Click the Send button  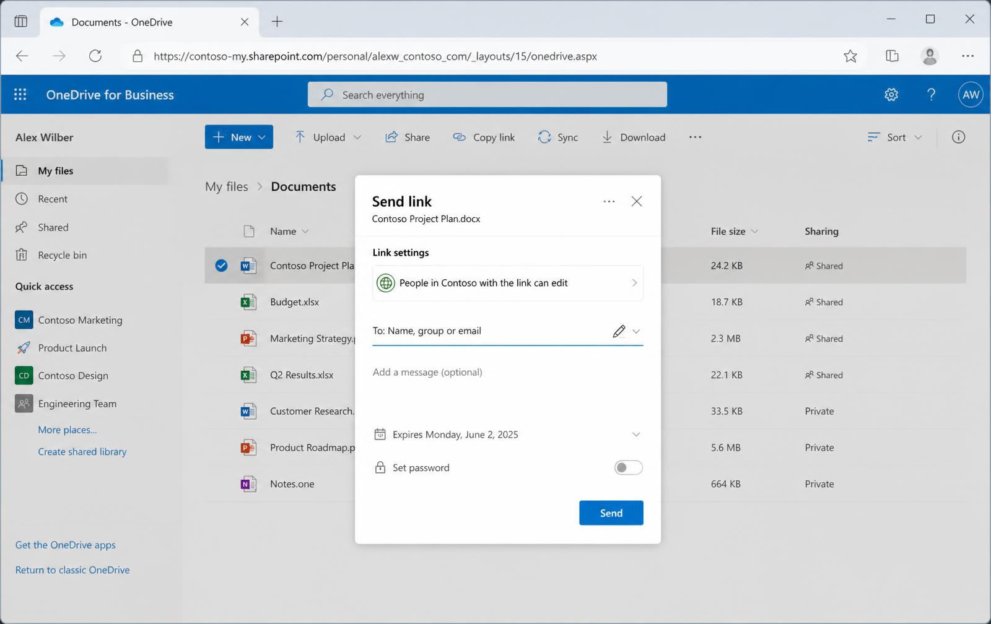(611, 513)
